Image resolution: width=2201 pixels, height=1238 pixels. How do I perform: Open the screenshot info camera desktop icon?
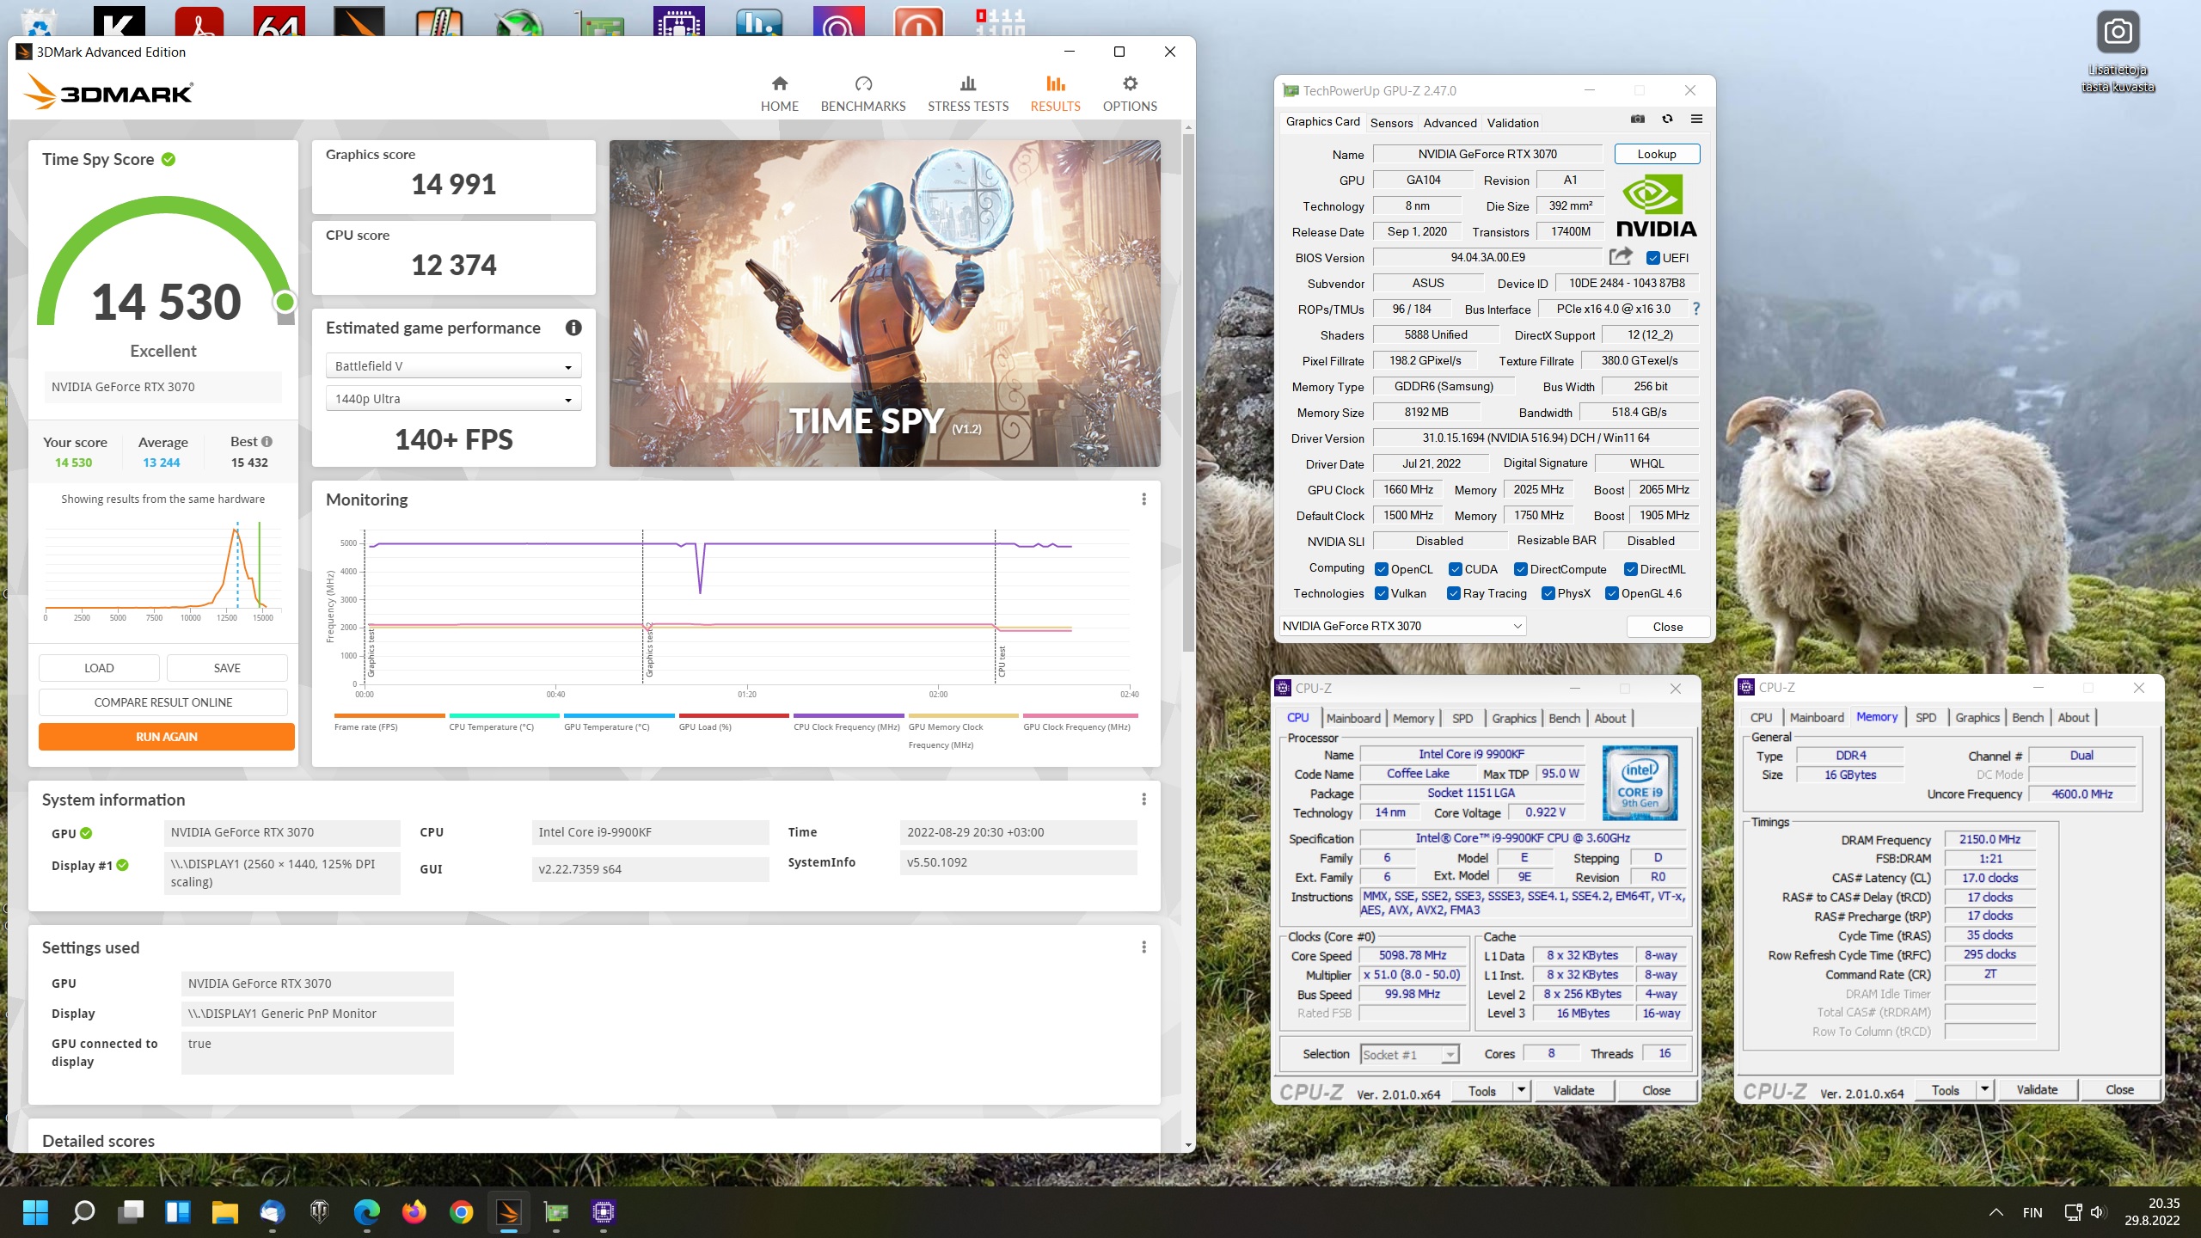click(x=2117, y=52)
